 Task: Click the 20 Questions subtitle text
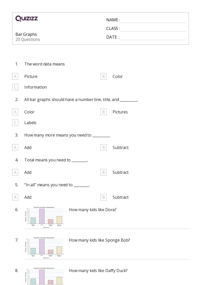(x=28, y=39)
